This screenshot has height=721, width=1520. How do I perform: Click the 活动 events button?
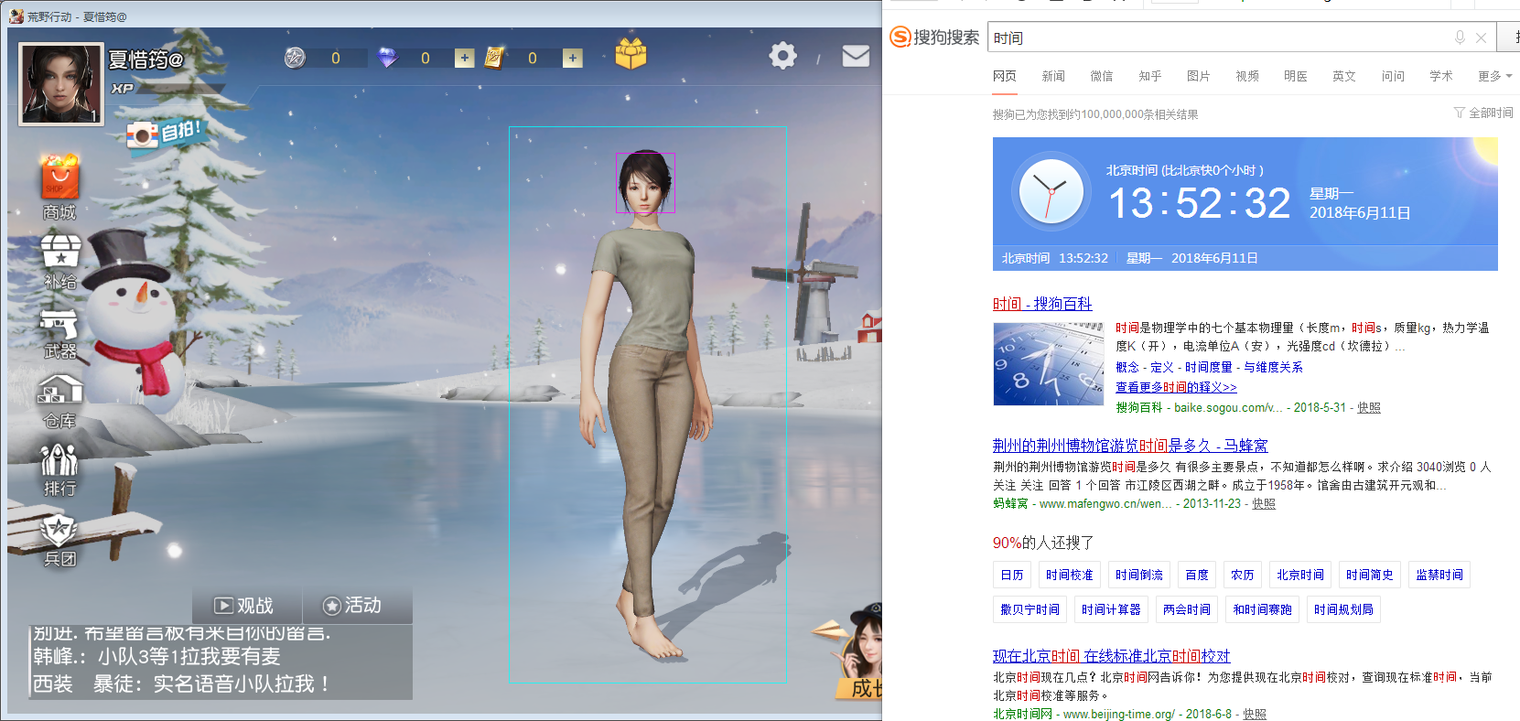[x=352, y=606]
